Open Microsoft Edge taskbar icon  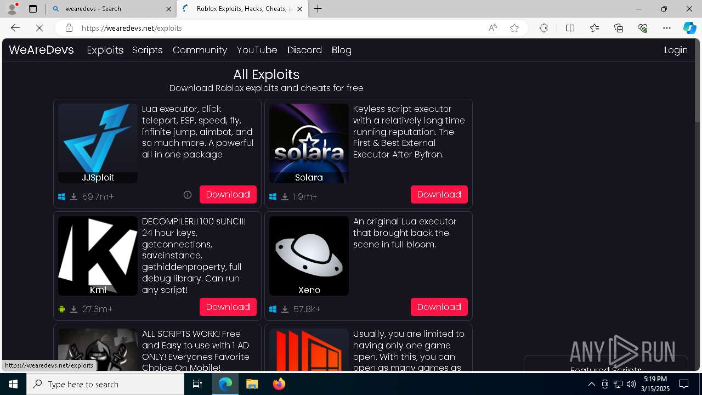click(225, 384)
